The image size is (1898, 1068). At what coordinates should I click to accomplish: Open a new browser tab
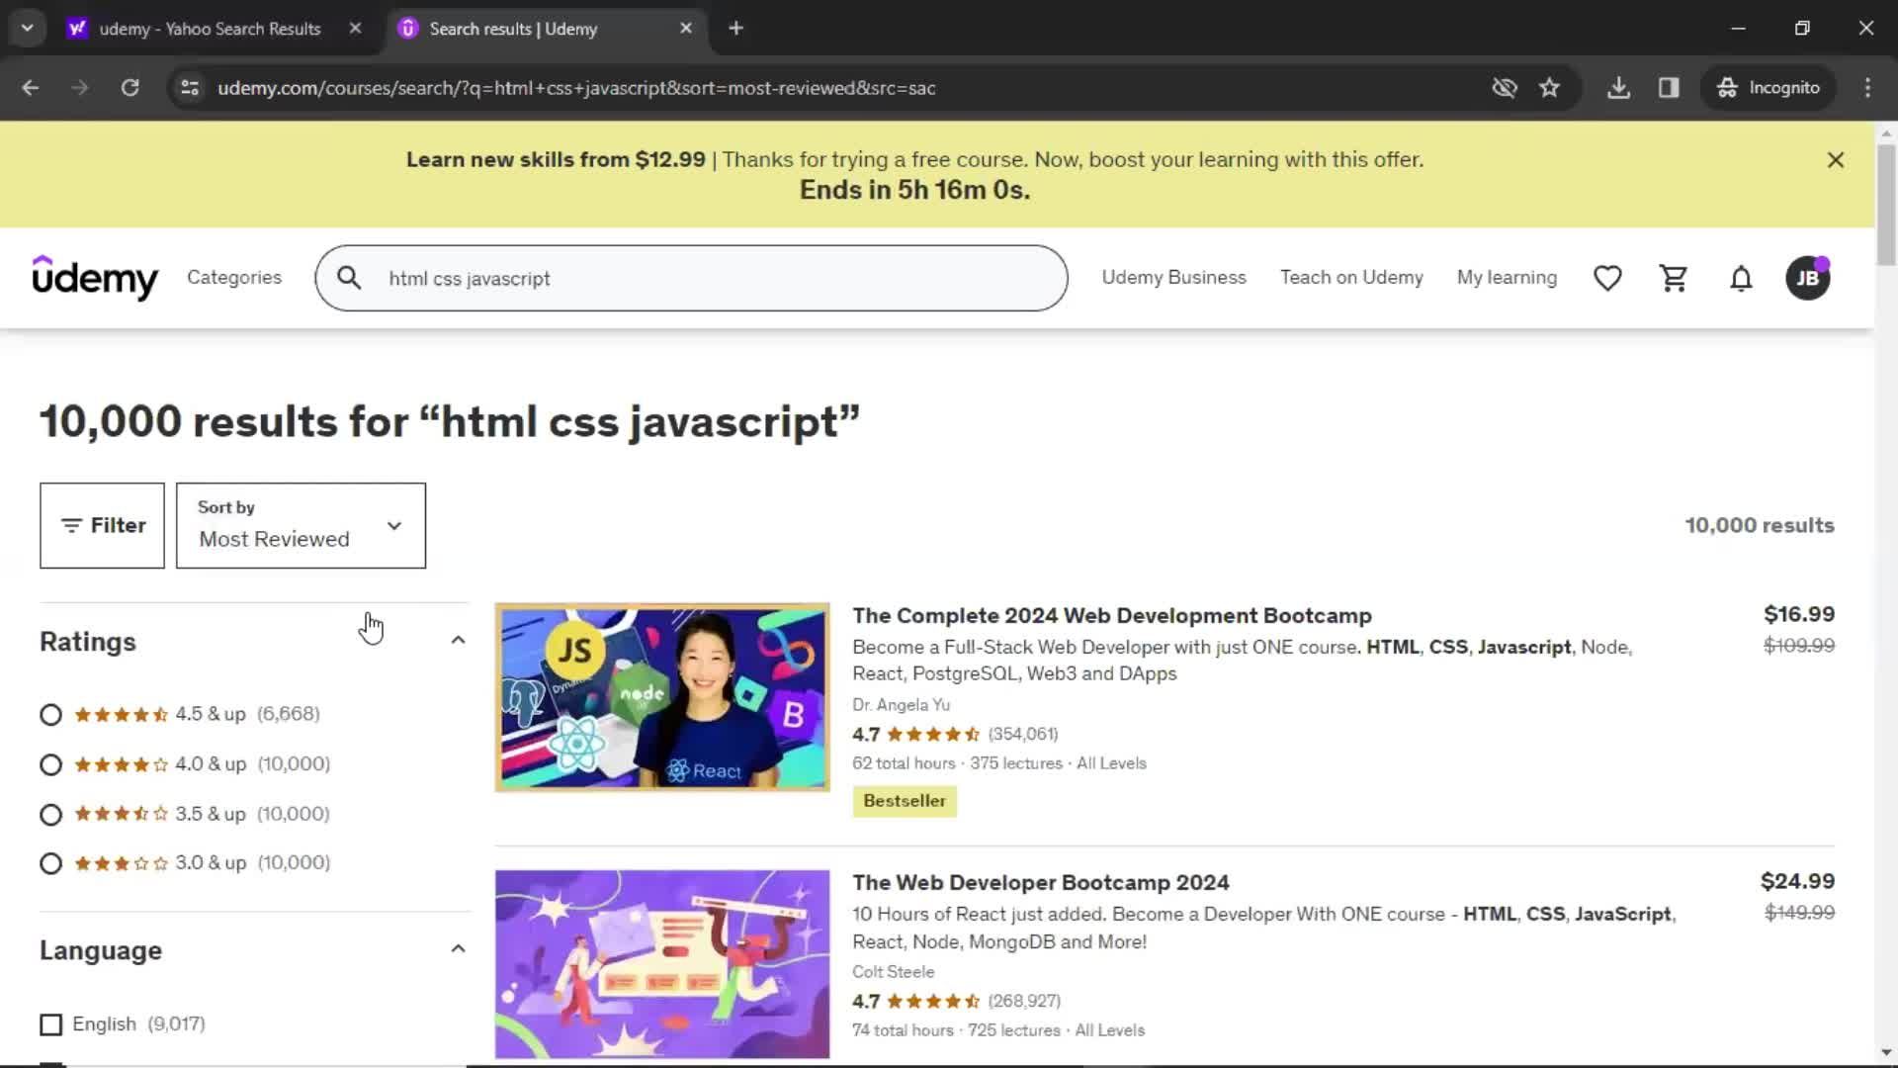point(735,29)
